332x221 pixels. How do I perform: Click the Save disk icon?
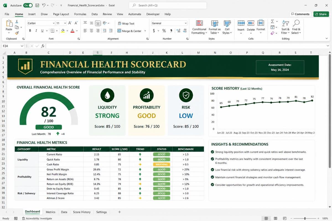(37, 5)
